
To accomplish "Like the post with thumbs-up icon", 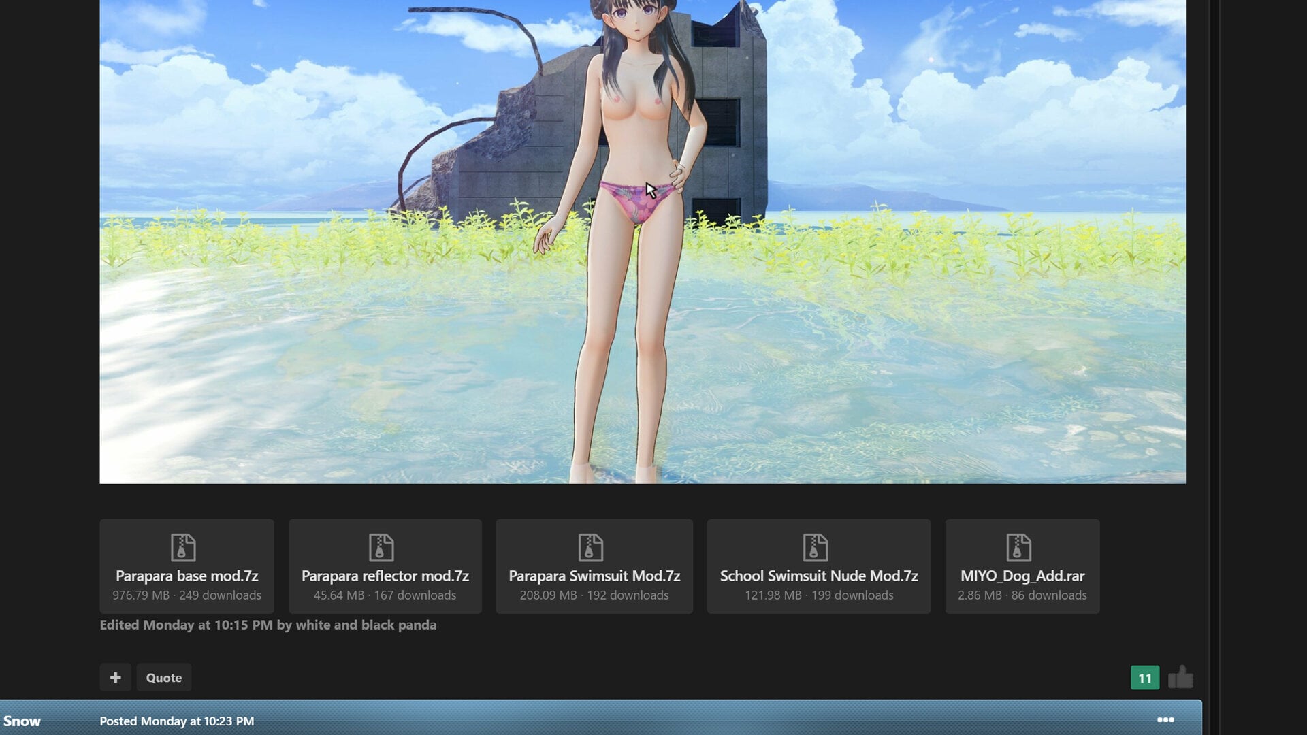I will coord(1180,677).
